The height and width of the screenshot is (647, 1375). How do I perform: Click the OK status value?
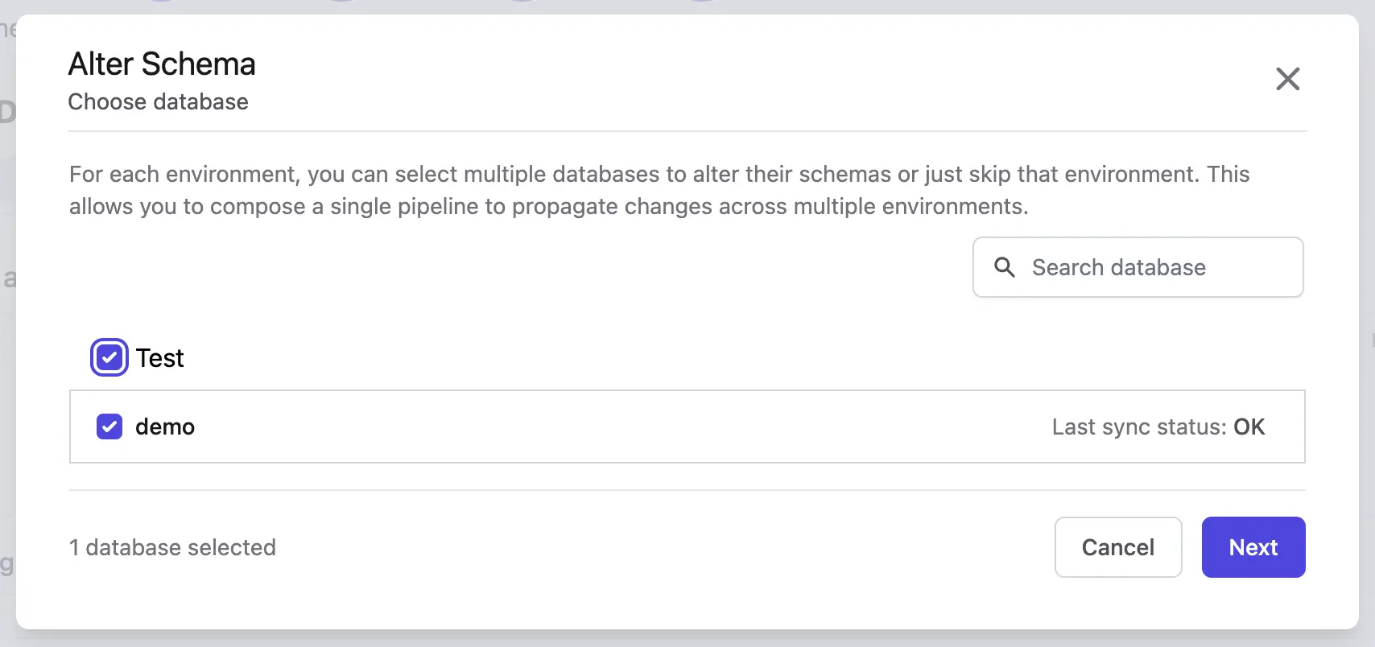click(x=1249, y=427)
